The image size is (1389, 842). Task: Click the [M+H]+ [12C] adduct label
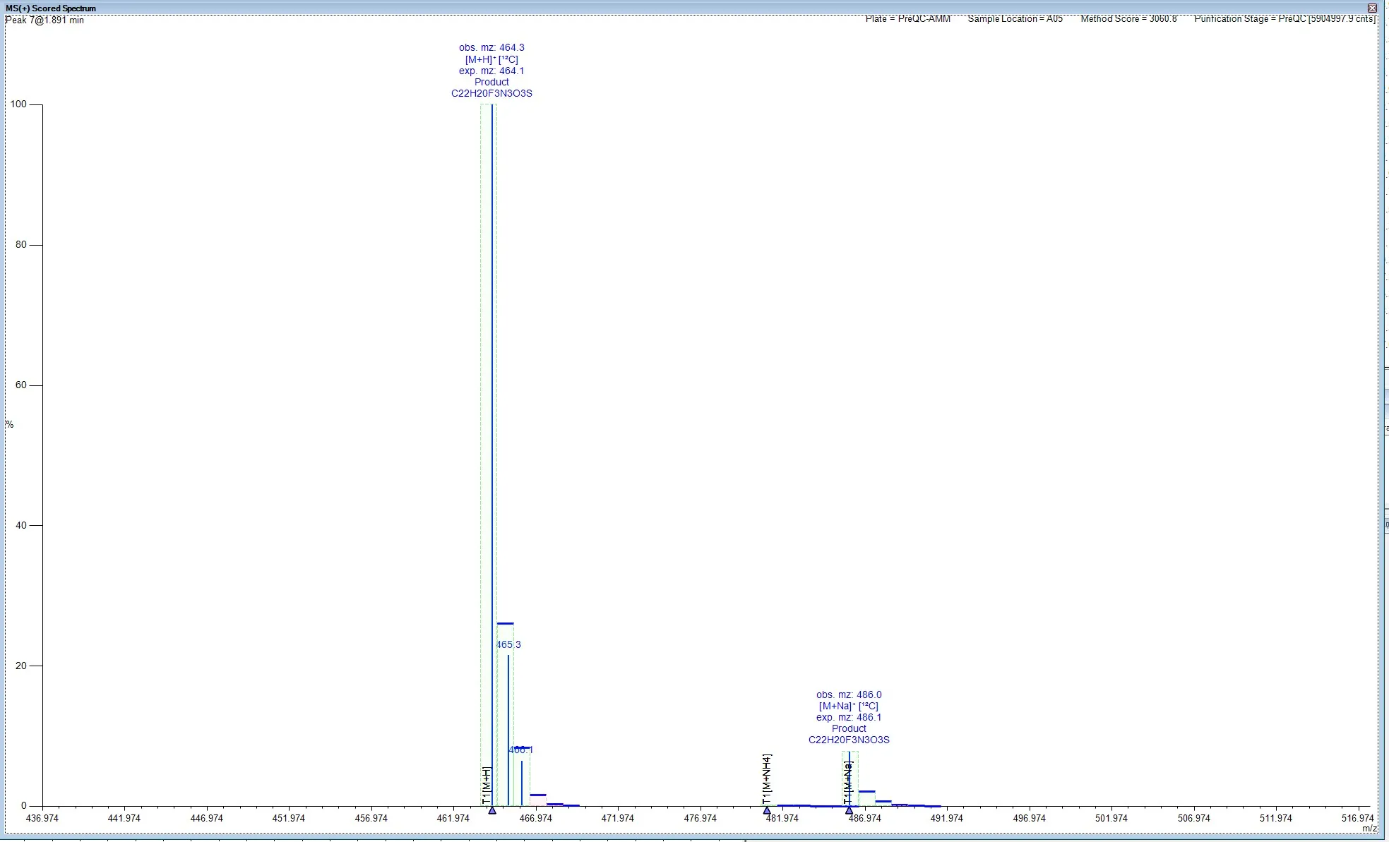[491, 59]
